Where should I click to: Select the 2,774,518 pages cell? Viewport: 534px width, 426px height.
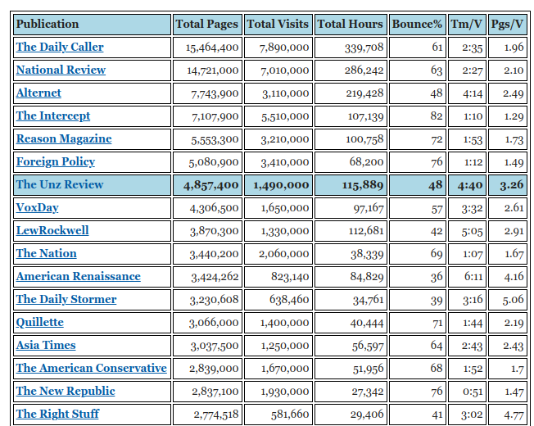(x=207, y=414)
